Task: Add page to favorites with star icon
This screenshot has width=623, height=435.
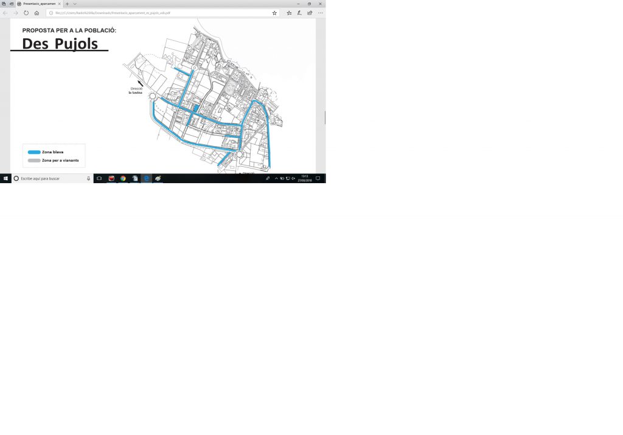Action: (x=274, y=13)
